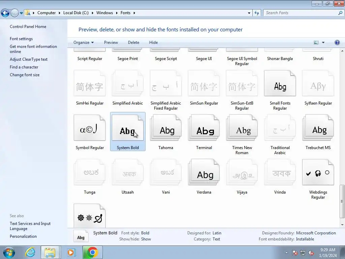Select the Shonar Bangla font label
345x259 pixels.
click(x=280, y=59)
